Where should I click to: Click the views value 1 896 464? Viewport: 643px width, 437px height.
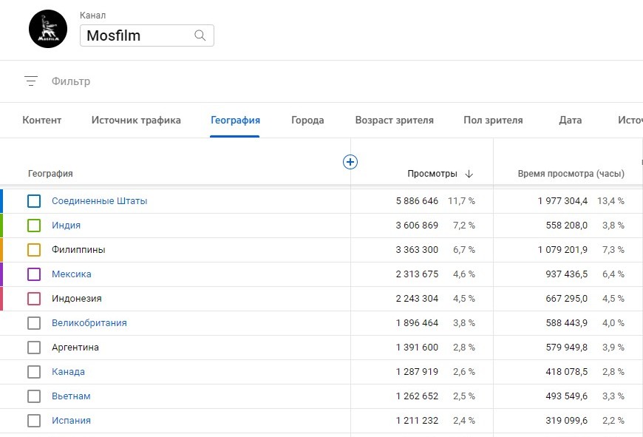click(x=417, y=323)
